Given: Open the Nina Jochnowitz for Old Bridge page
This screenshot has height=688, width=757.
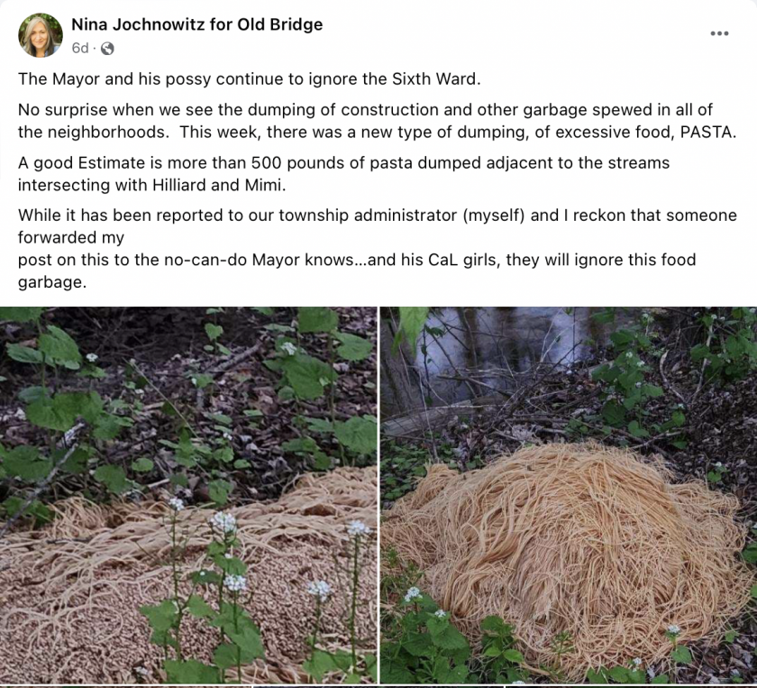Looking at the screenshot, I should [x=197, y=24].
